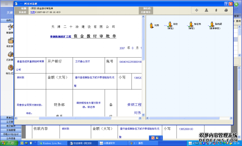Open the Windows Start button
Image resolution: width=242 pixels, height=146 pixels.
9,143
